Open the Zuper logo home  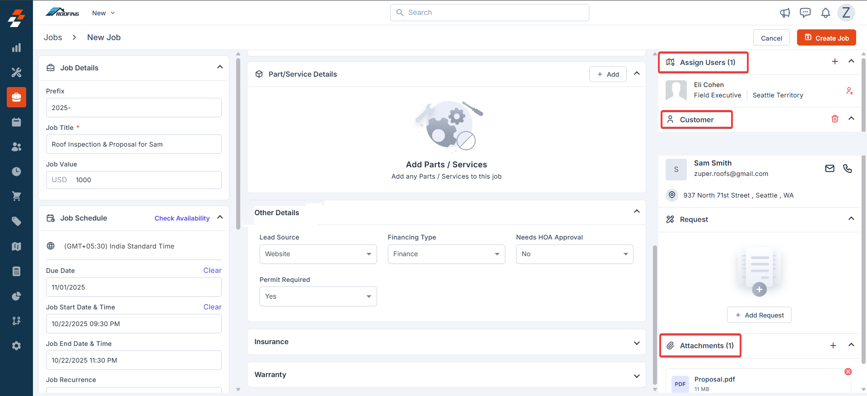click(x=16, y=18)
